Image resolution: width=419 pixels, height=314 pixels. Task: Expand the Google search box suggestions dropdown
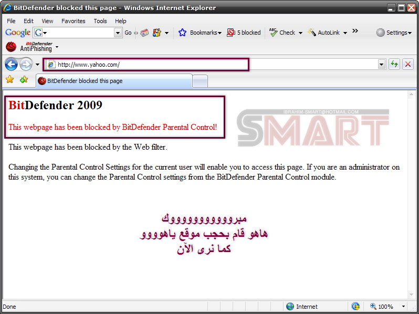tap(118, 33)
